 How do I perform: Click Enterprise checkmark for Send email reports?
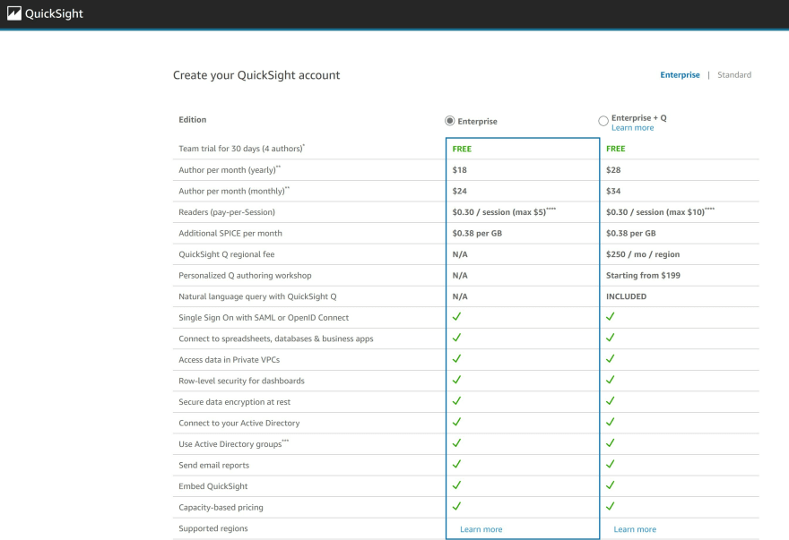click(456, 465)
